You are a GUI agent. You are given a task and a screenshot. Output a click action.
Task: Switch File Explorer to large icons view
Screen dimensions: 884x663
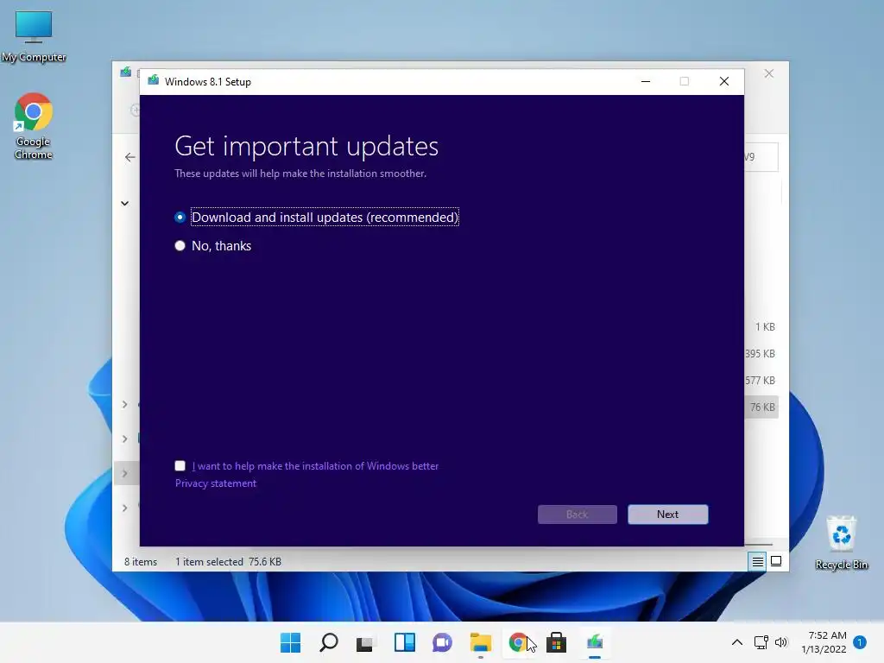click(x=776, y=561)
